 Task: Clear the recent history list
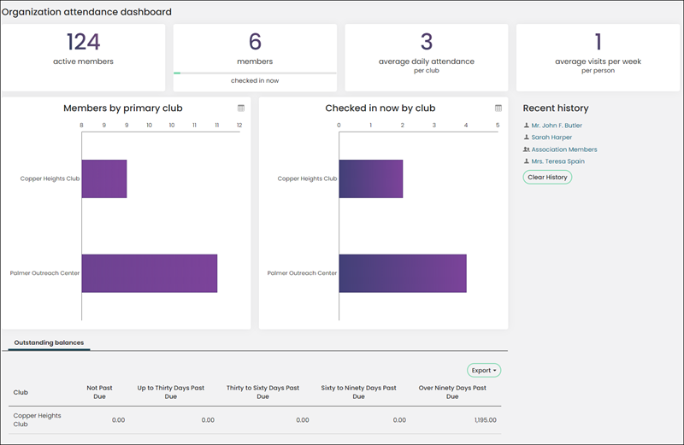click(x=547, y=177)
